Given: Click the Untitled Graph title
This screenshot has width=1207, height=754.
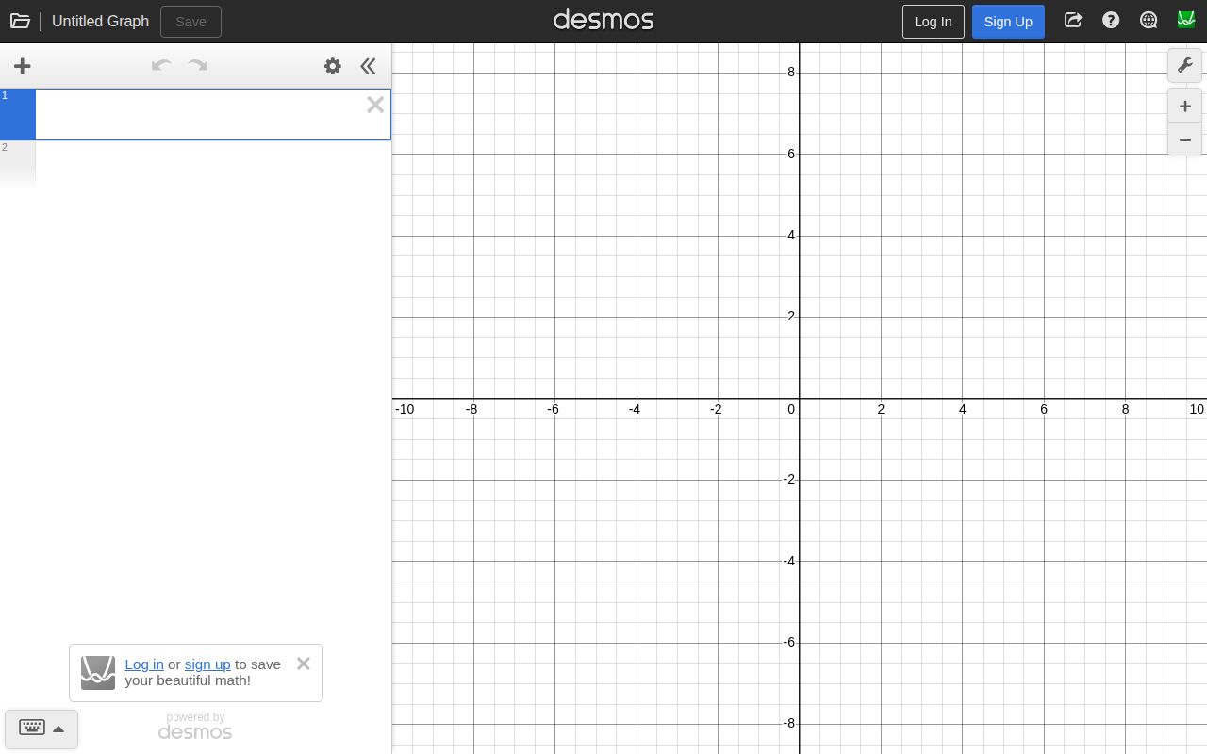Looking at the screenshot, I should (100, 21).
